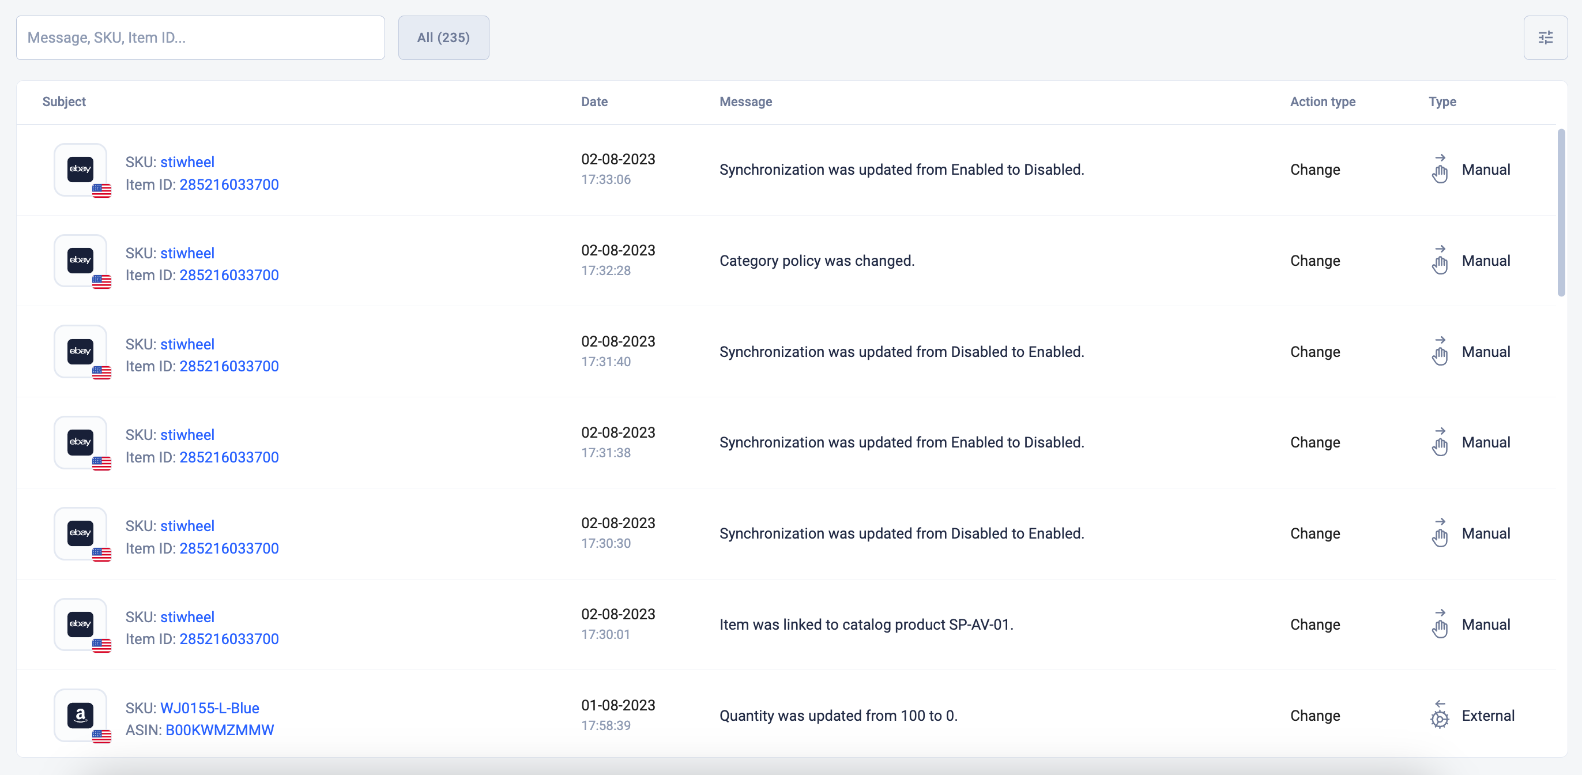This screenshot has height=775, width=1582.
Task: Open SKU stiwheel link in first row
Action: pos(187,162)
